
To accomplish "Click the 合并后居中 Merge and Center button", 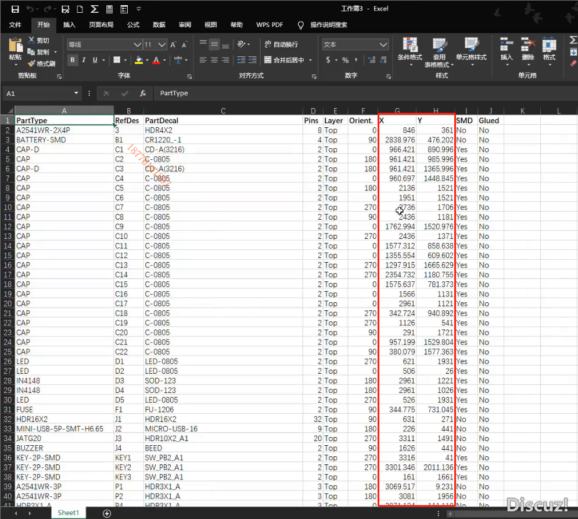I will (284, 60).
